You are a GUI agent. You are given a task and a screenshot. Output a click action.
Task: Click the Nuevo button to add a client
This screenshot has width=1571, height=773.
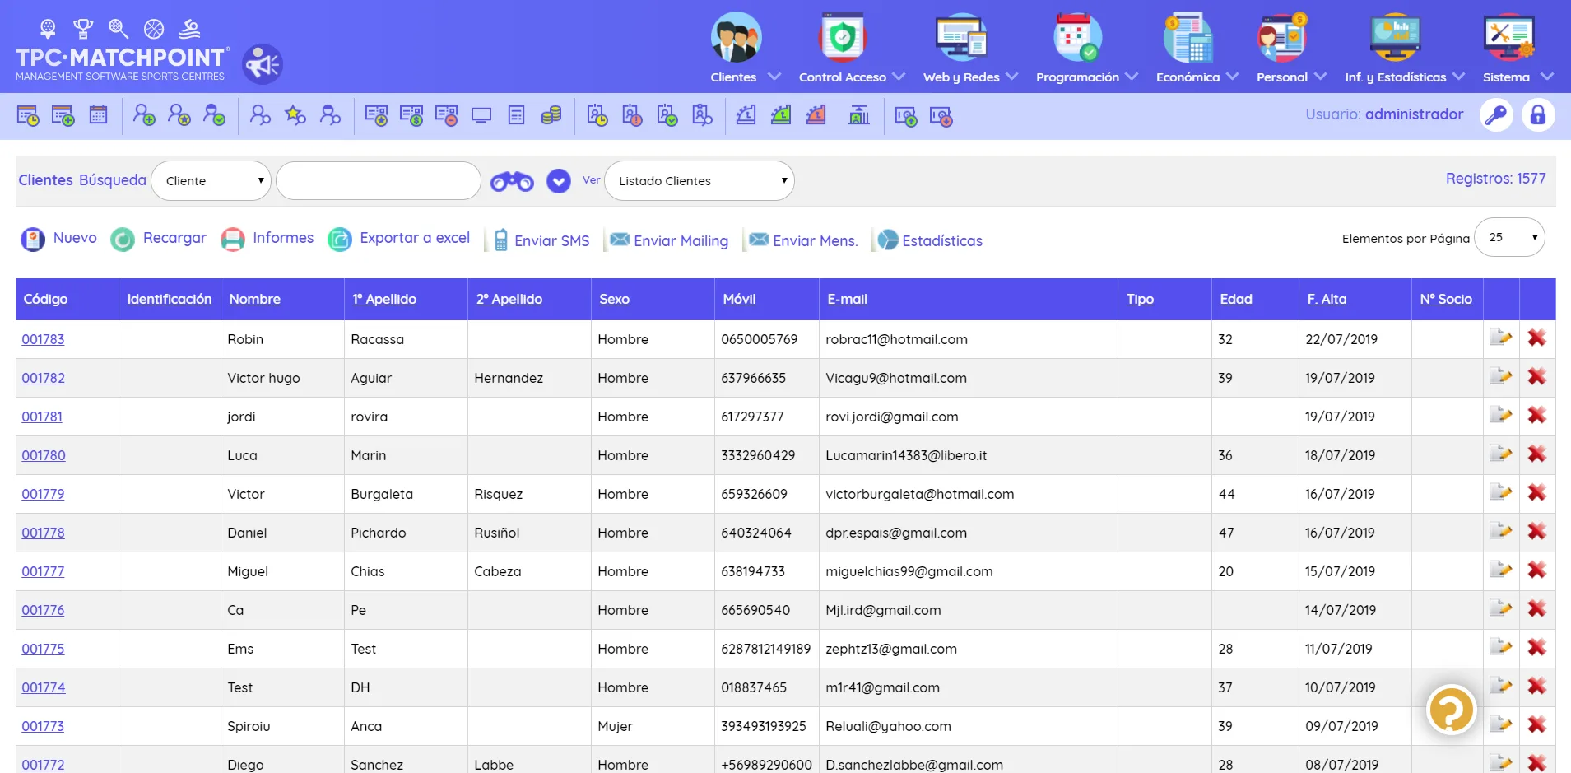coord(58,238)
